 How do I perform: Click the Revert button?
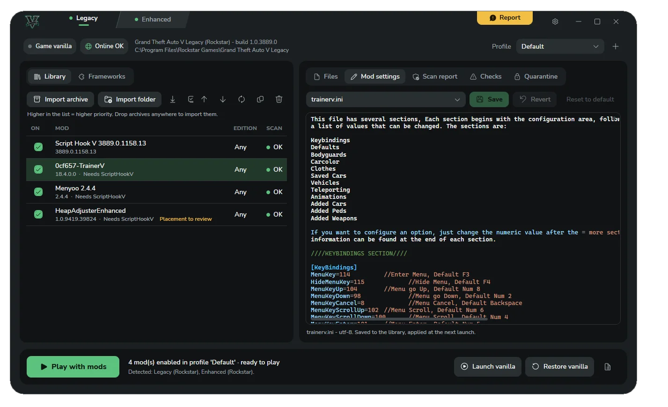535,99
